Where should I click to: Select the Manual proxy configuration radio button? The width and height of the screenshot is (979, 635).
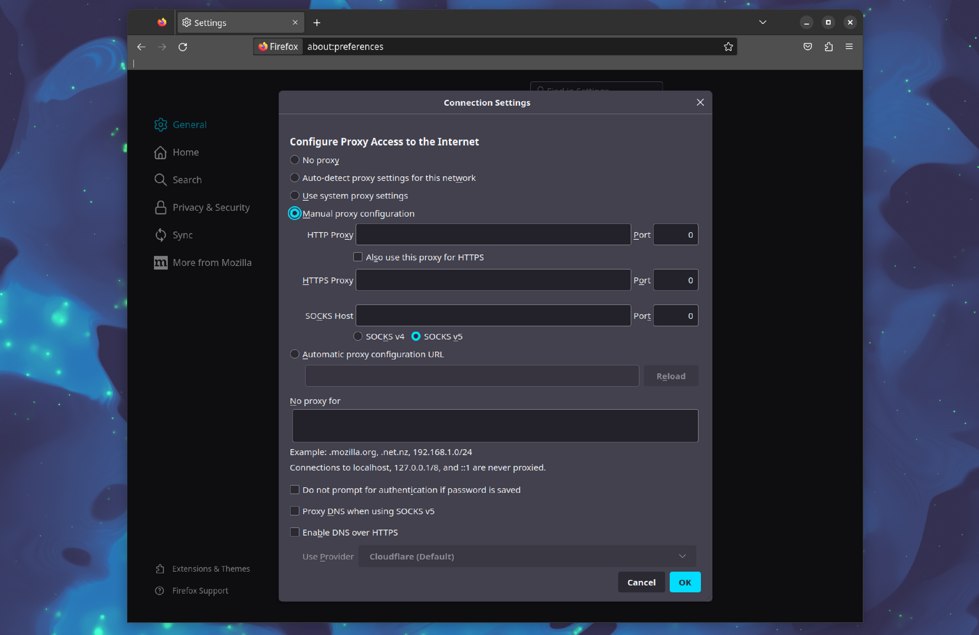point(294,212)
